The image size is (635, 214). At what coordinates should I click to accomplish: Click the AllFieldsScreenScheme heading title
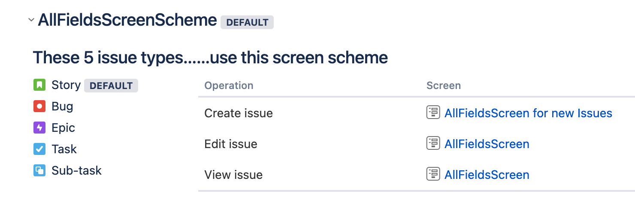click(x=127, y=20)
